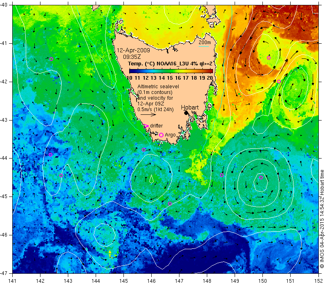Select Argo float circle in eddy centre 150E, 44.5S
Viewport: 327px width, 286px height.
[x=261, y=178]
